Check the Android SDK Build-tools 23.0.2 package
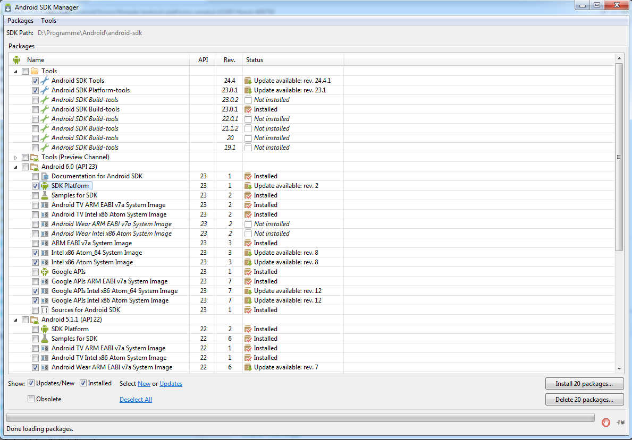 (35, 99)
